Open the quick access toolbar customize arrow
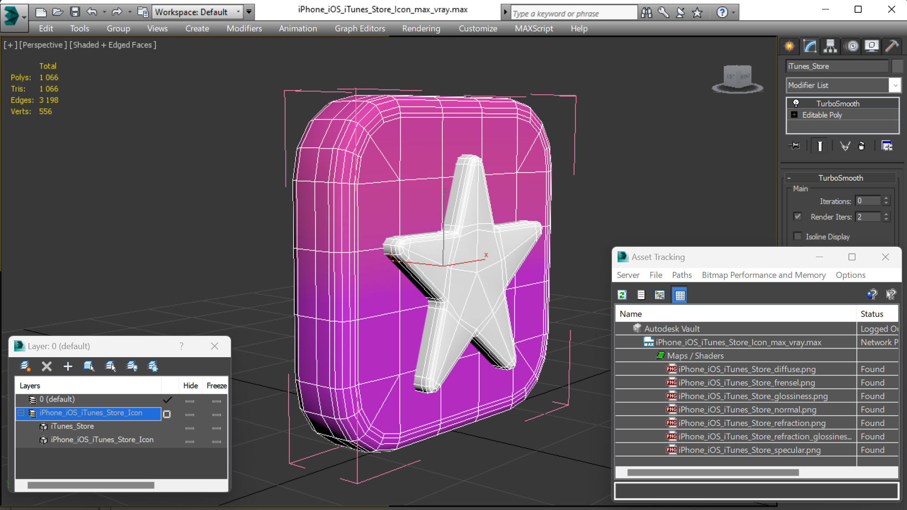907x510 pixels. 249,12
